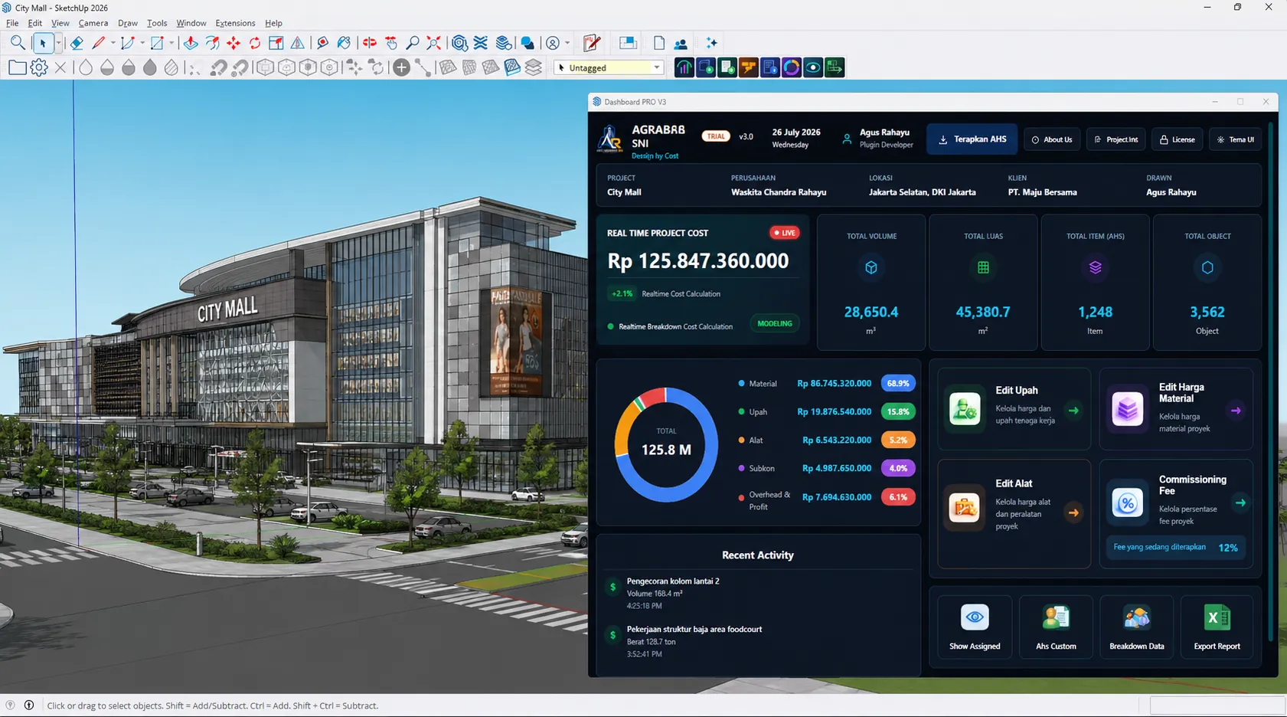This screenshot has height=717, width=1287.
Task: Open the 3D Warehouse icon
Action: coord(459,43)
